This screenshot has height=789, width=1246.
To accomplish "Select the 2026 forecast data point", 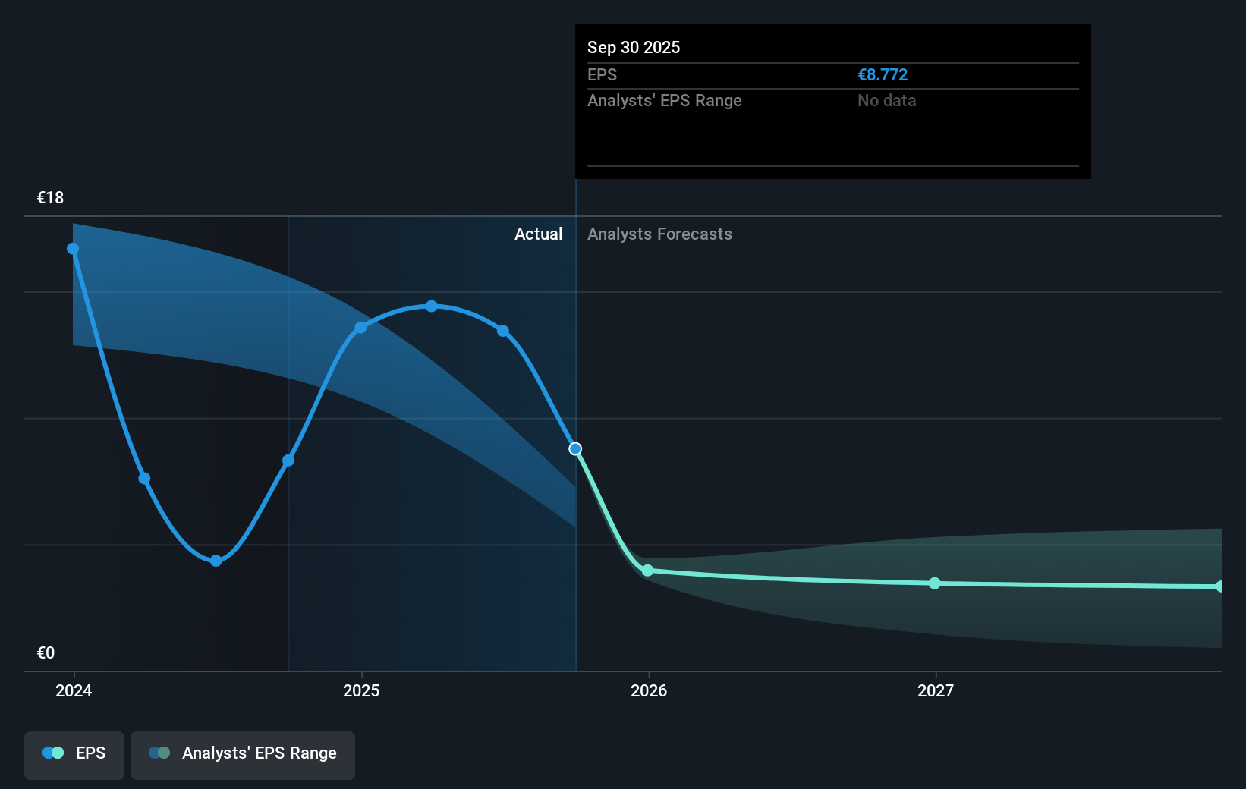I will [x=647, y=571].
